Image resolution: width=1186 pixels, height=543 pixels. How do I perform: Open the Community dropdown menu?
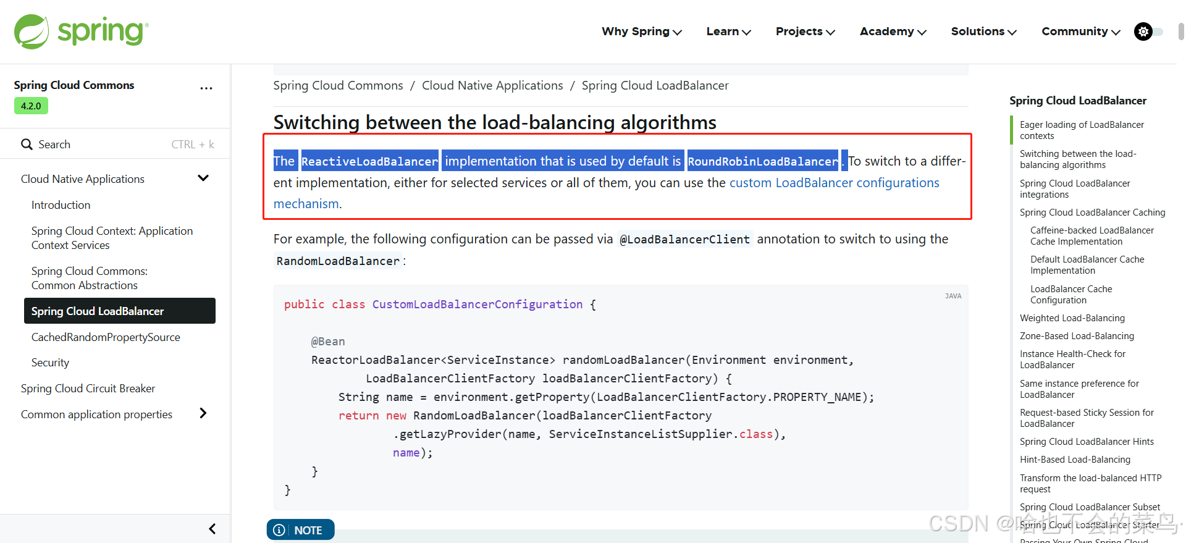[x=1081, y=32]
